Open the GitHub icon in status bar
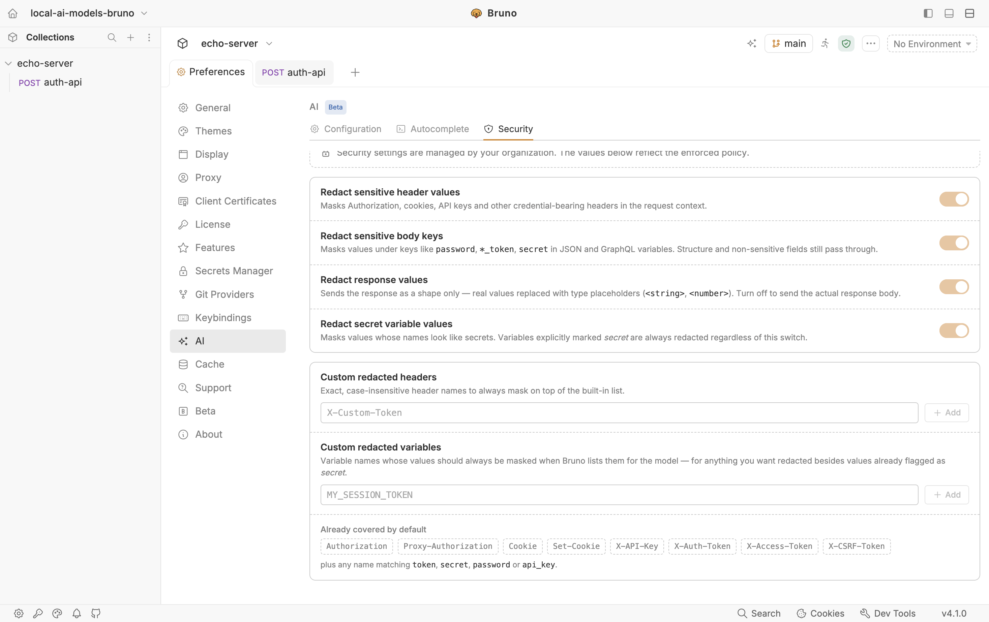 (96, 613)
